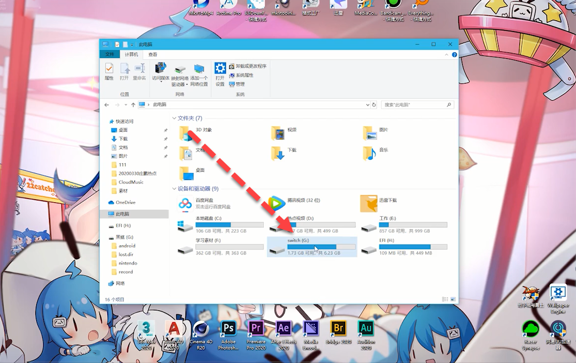The width and height of the screenshot is (576, 363).
Task: Collapse the ribbon with chevron
Action: tap(446, 55)
